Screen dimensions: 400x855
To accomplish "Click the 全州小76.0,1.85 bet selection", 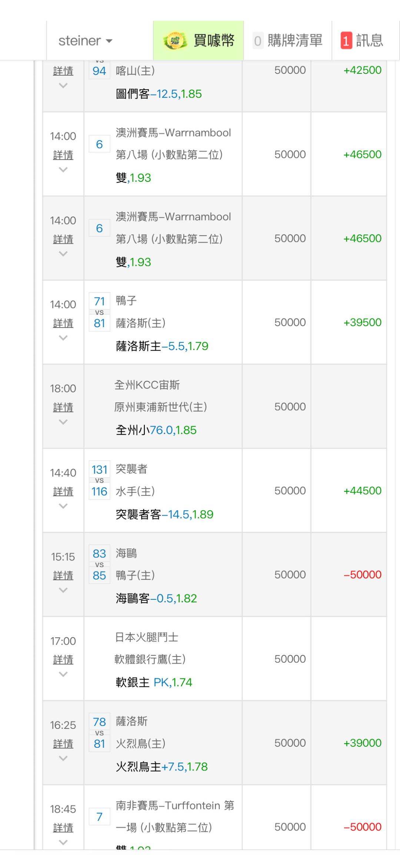I will 156,430.
